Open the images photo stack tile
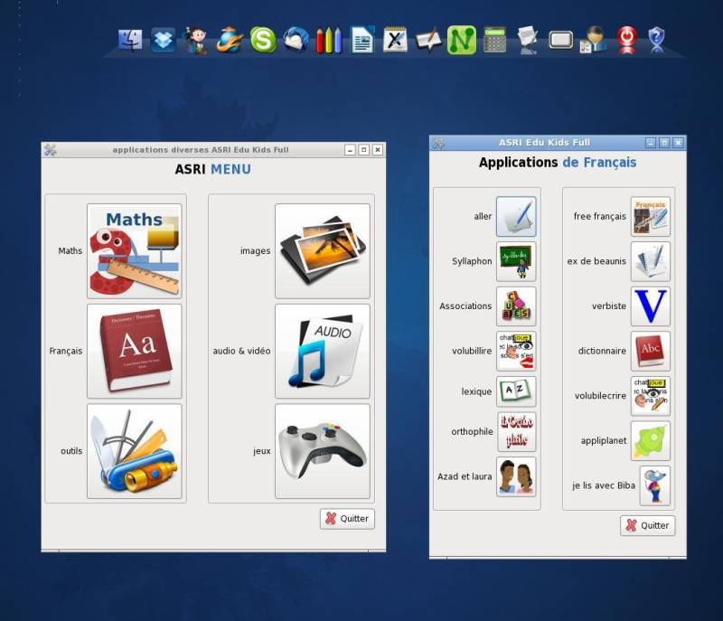Viewport: 723px width, 621px height. [323, 250]
